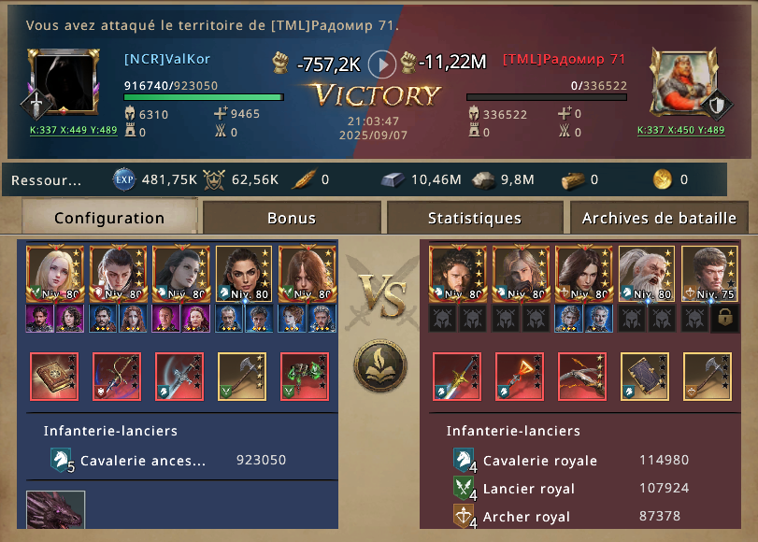The image size is (758, 542).
Task: Select the red book equipment icon
Action: 54,377
